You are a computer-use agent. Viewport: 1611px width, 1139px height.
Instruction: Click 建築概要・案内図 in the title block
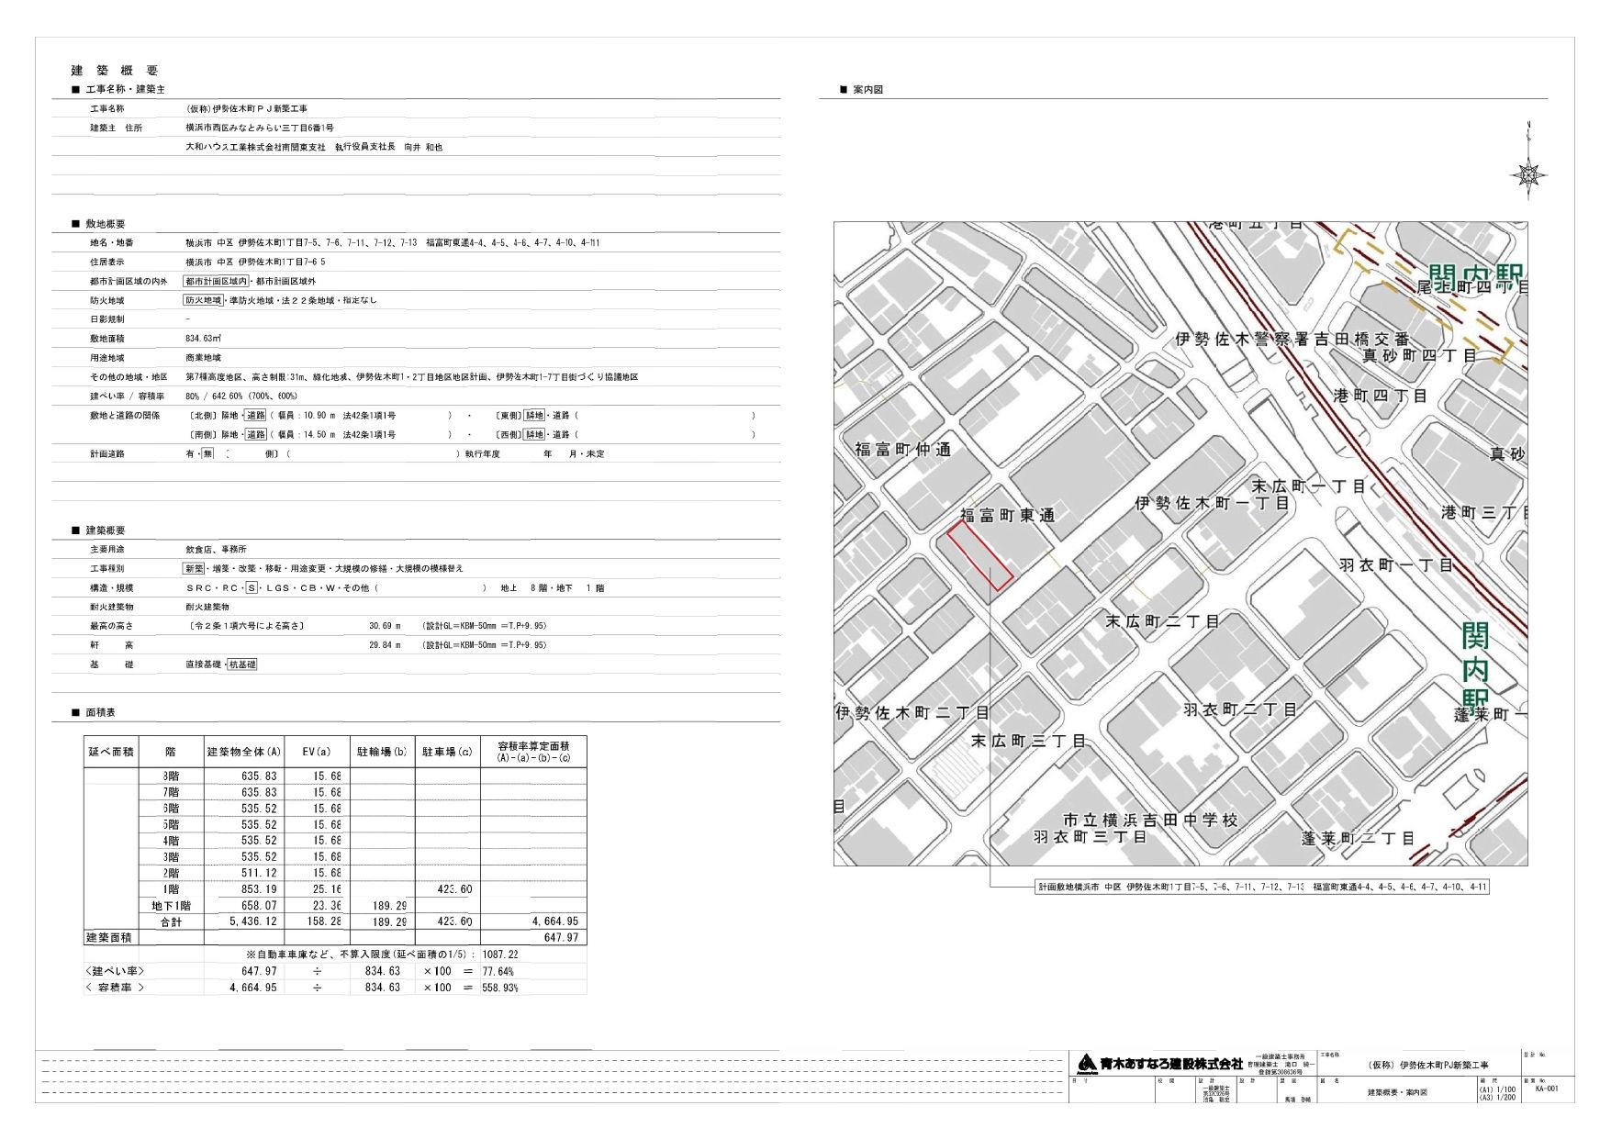1397,1093
